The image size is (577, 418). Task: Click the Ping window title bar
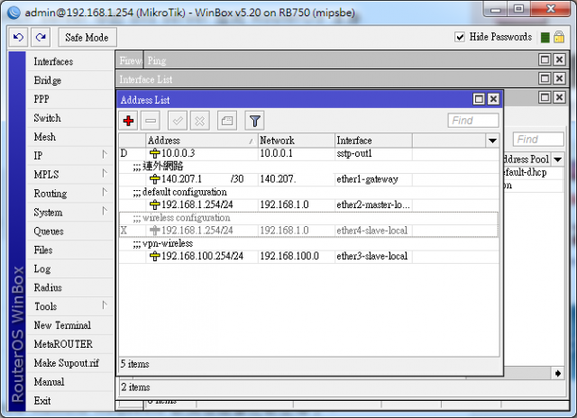coord(341,60)
